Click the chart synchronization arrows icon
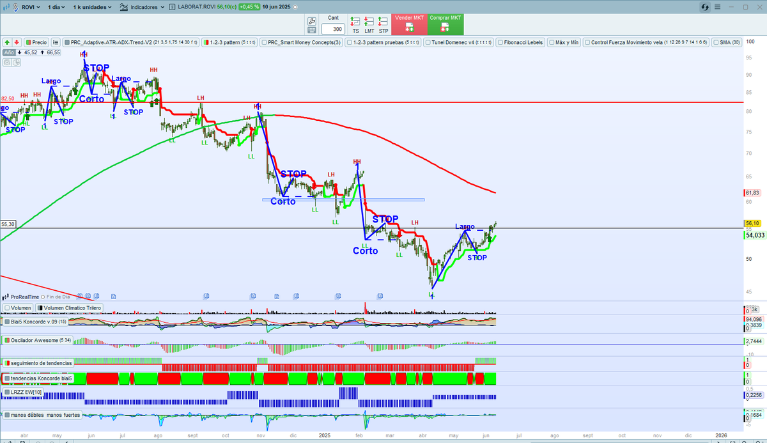The height and width of the screenshot is (443, 767). pos(705,7)
